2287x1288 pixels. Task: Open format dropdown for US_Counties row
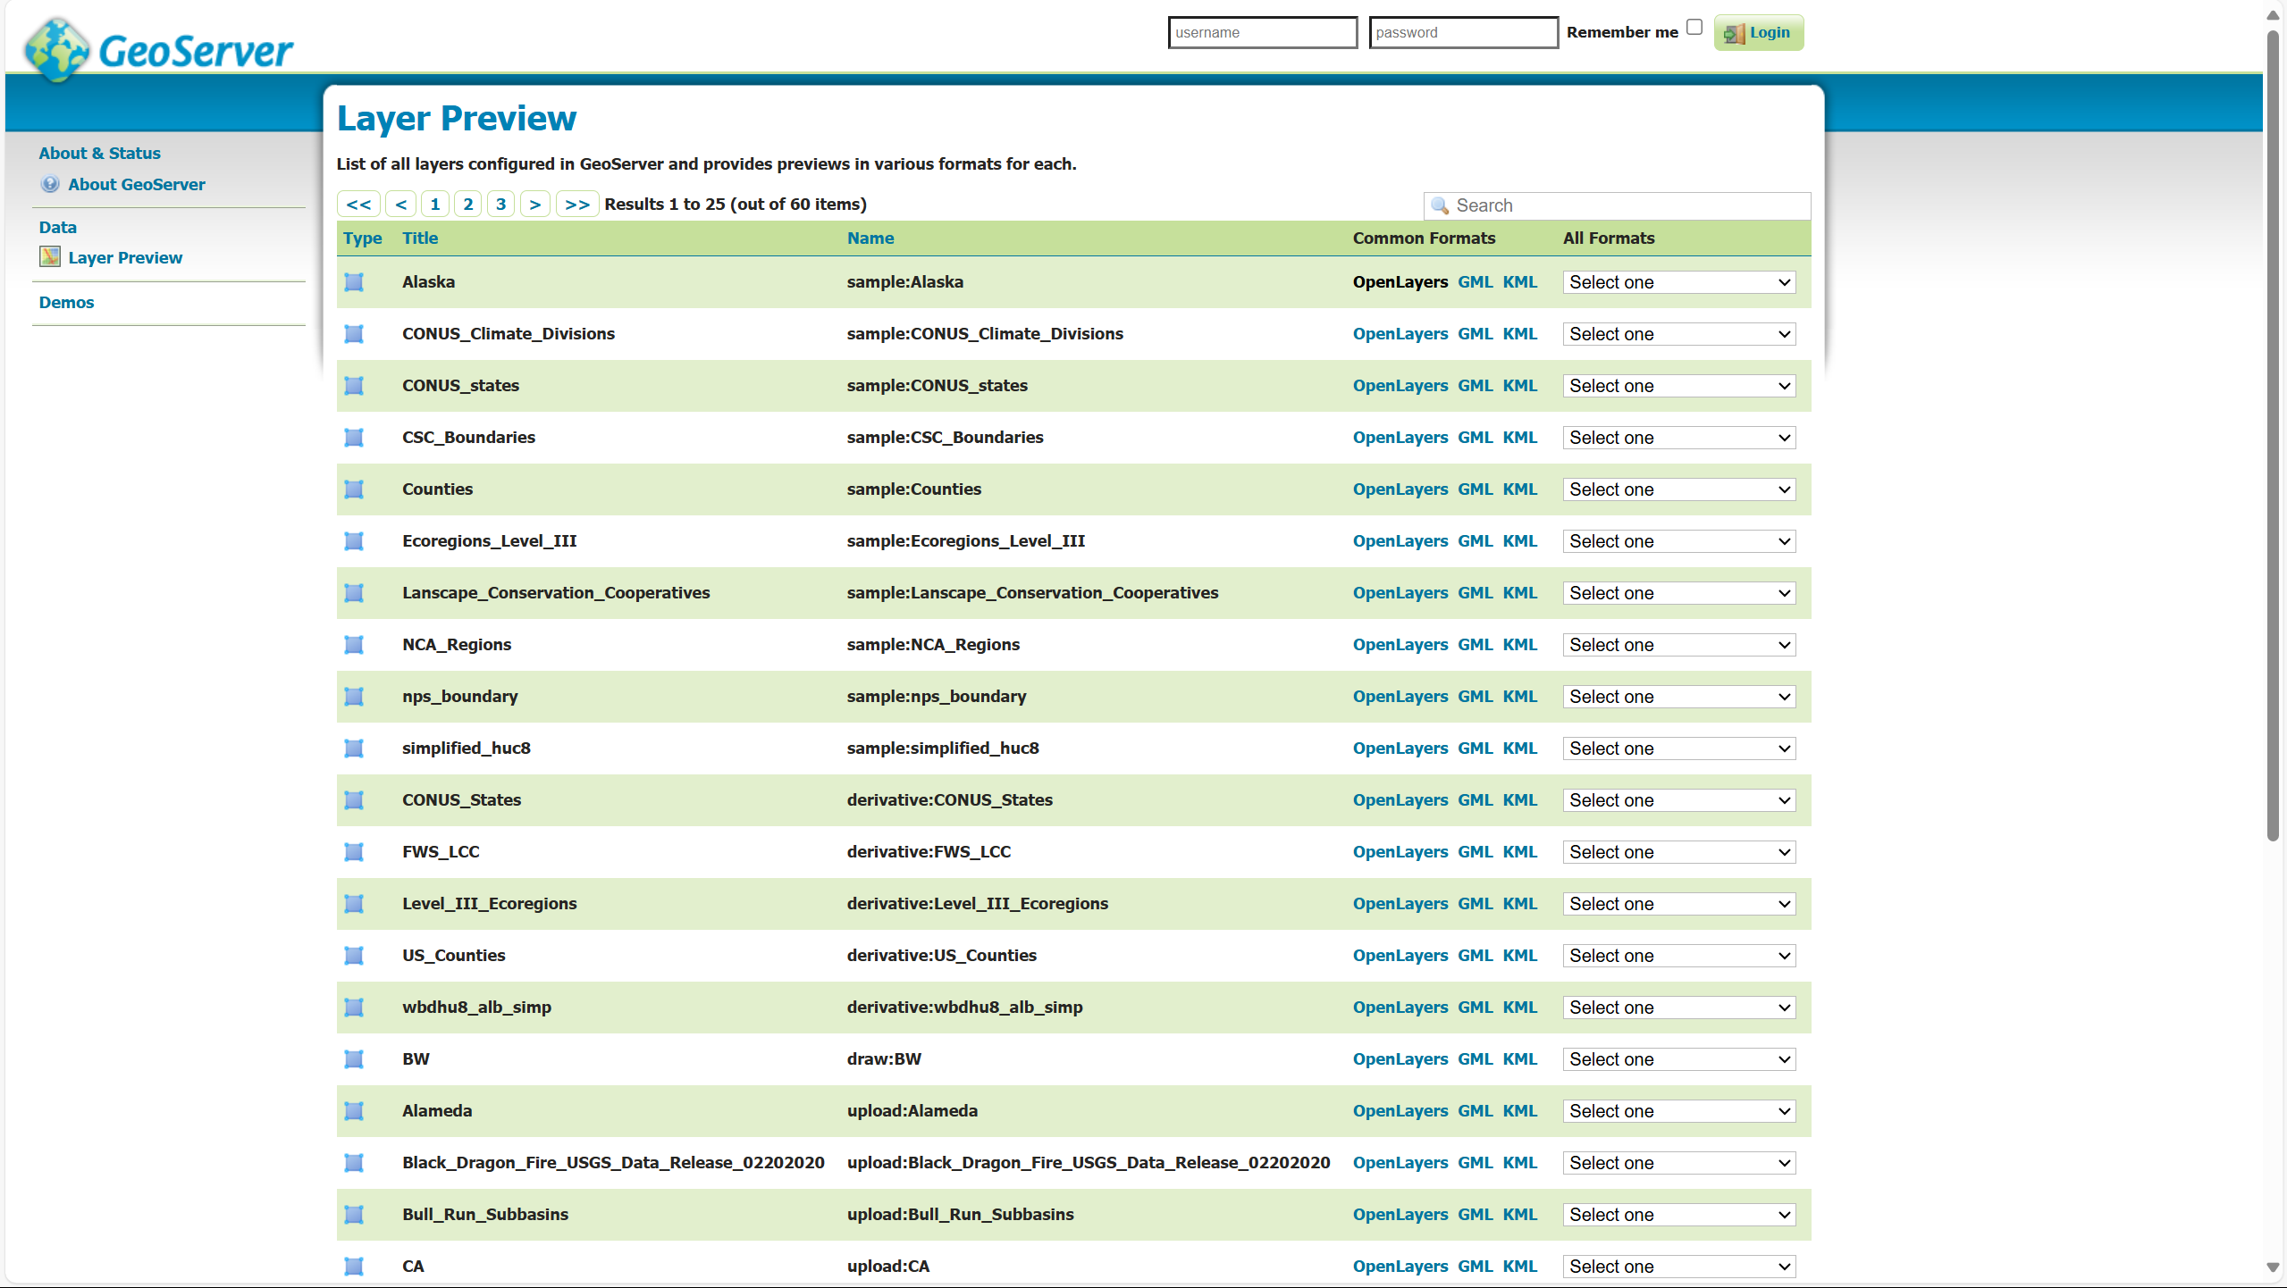(x=1678, y=956)
